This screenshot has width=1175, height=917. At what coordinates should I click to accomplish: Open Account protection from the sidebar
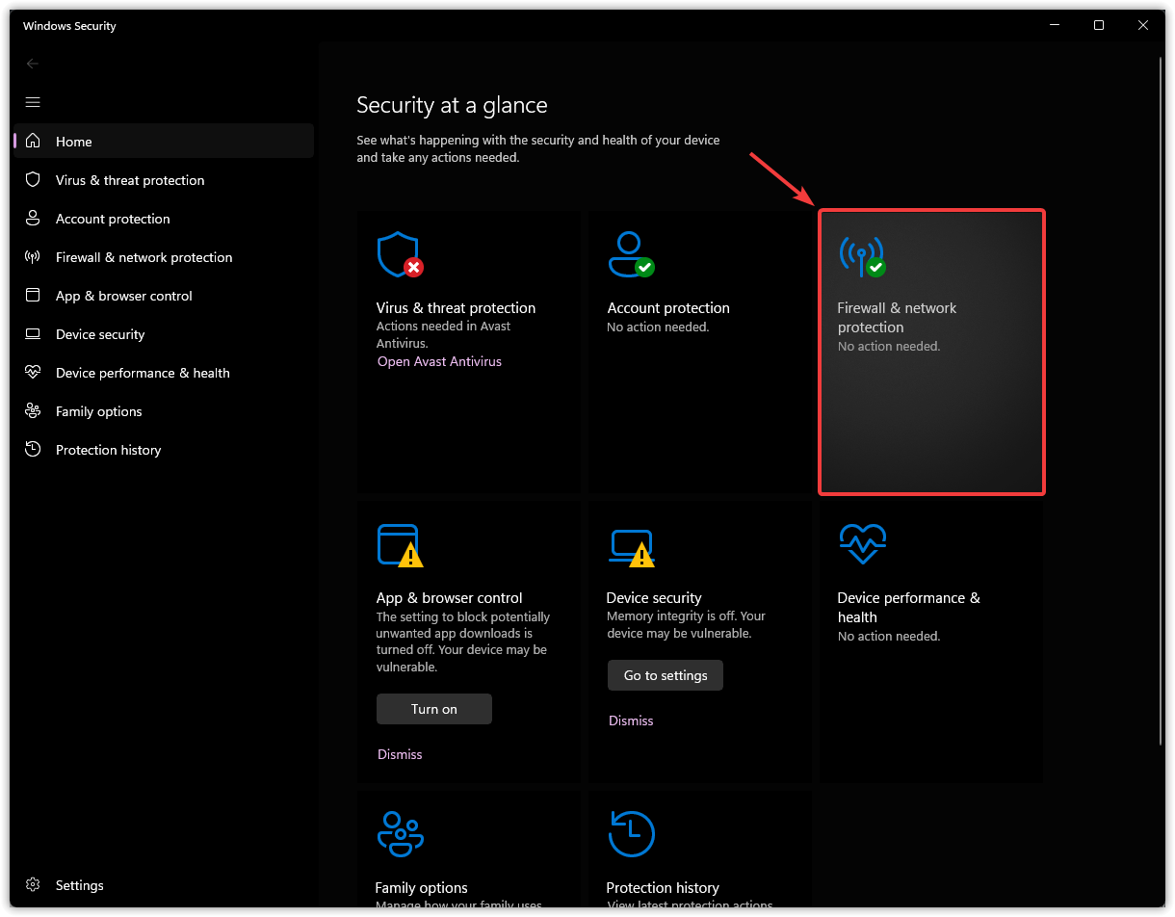[x=113, y=219]
